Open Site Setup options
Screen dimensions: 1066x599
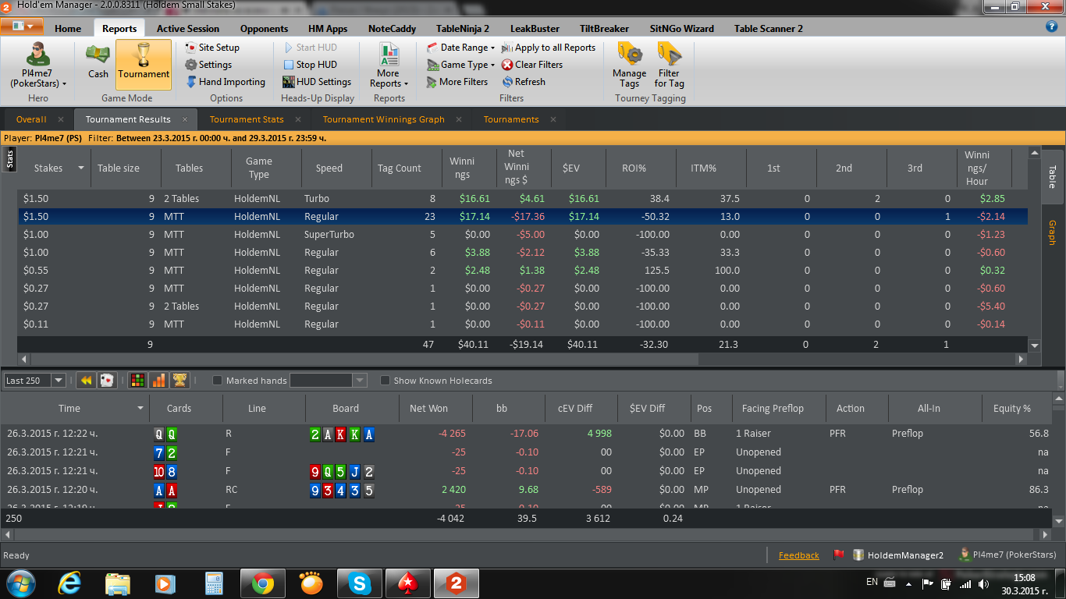point(211,48)
